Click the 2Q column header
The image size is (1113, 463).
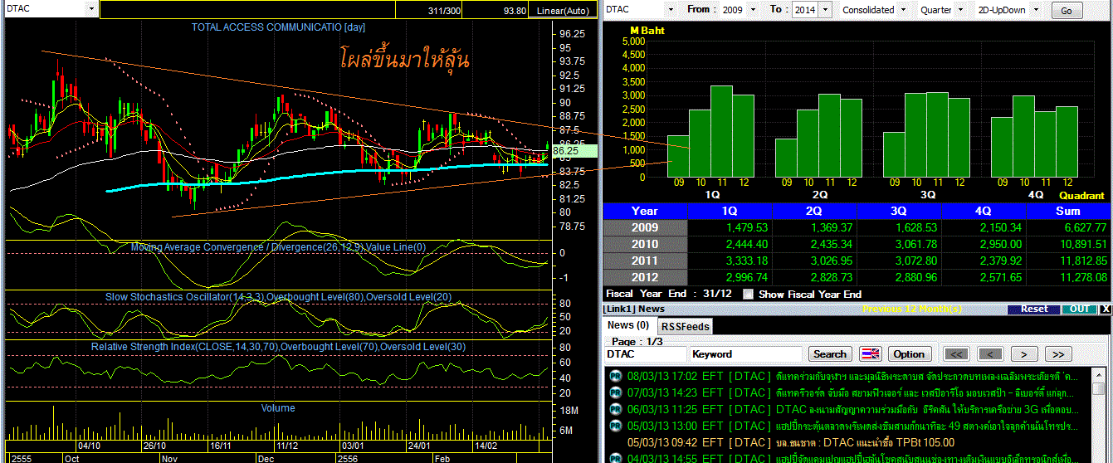[x=813, y=211]
